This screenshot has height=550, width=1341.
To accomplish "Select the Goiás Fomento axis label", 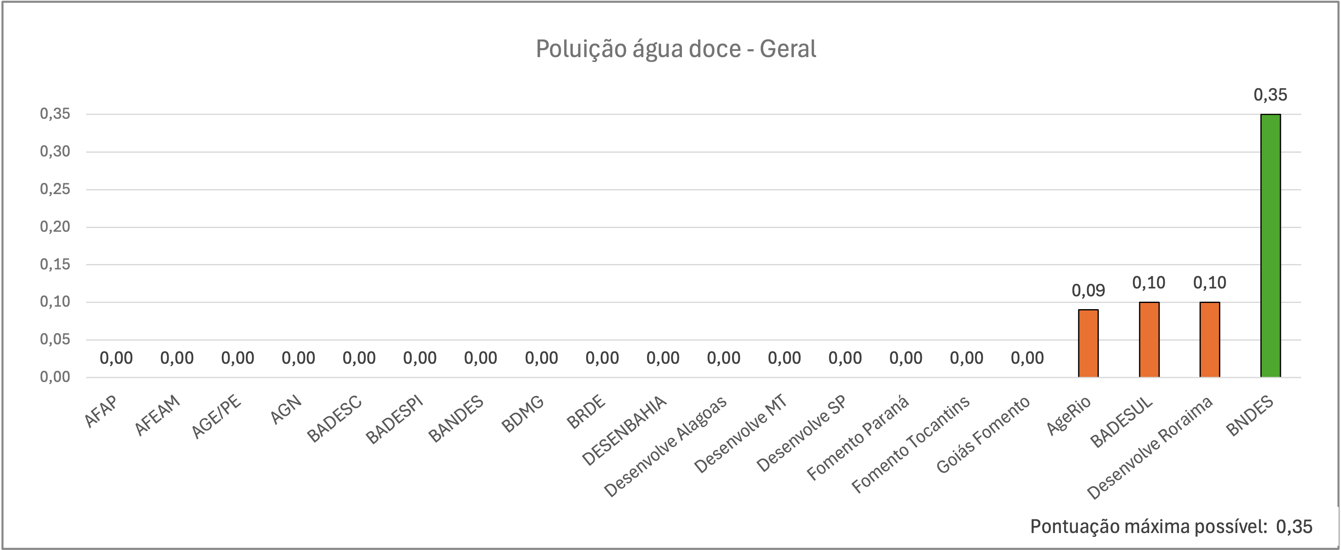I will 983,434.
